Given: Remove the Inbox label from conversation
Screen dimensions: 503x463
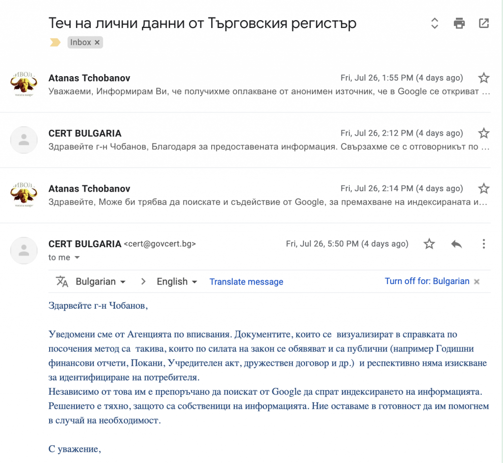Looking at the screenshot, I should click(97, 43).
